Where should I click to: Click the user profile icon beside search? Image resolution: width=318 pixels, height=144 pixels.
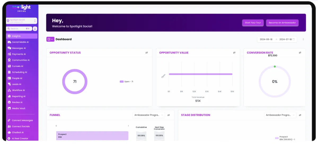click(x=35, y=29)
